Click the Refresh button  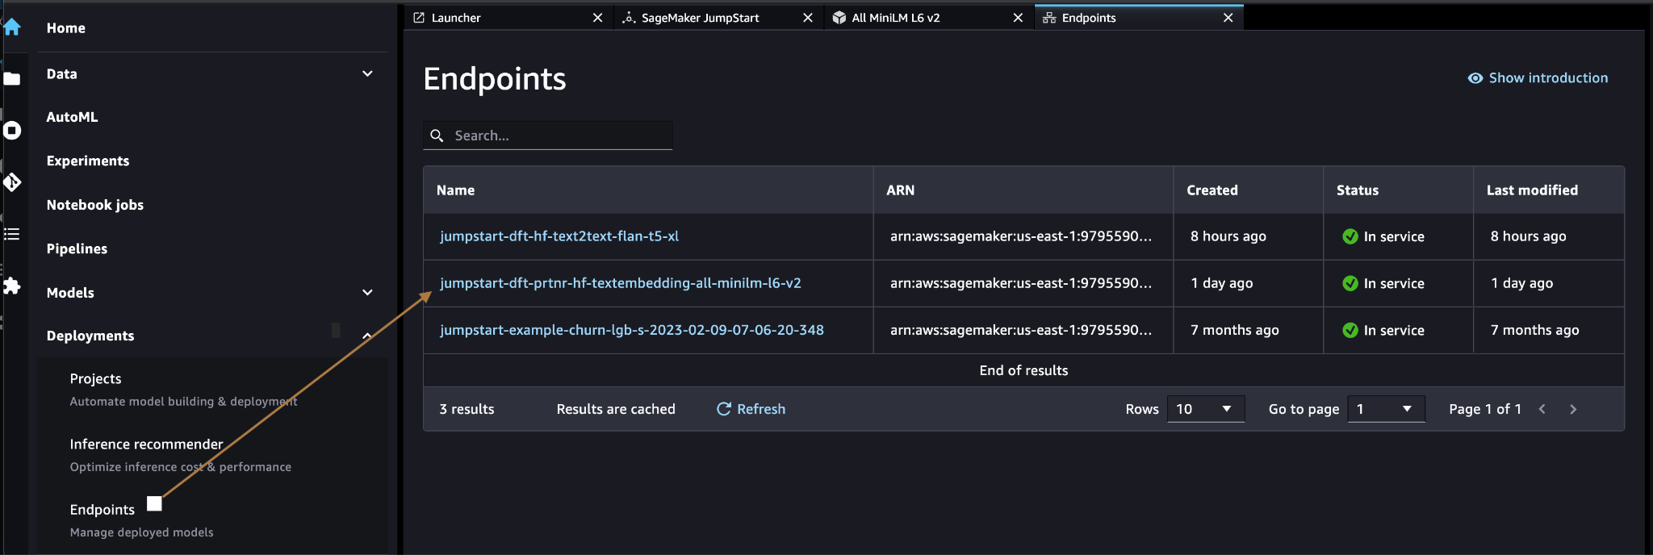[751, 409]
